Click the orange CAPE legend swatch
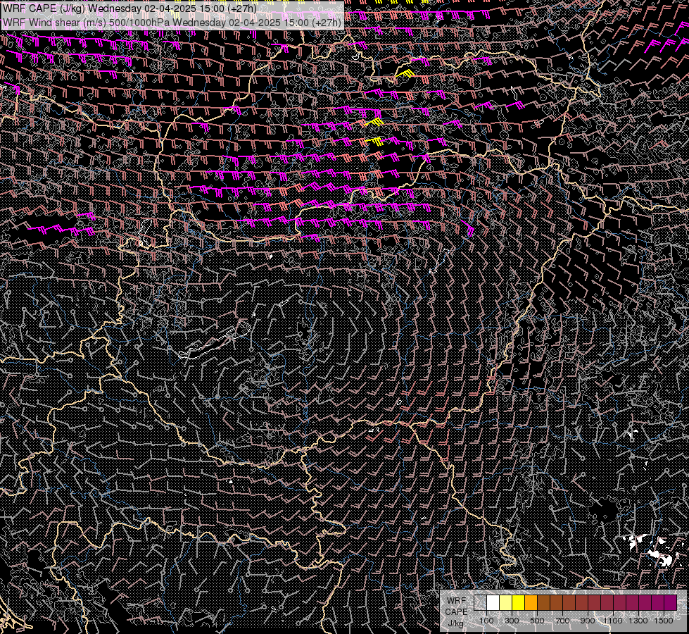Screen dimensions: 689x634 pos(531,602)
